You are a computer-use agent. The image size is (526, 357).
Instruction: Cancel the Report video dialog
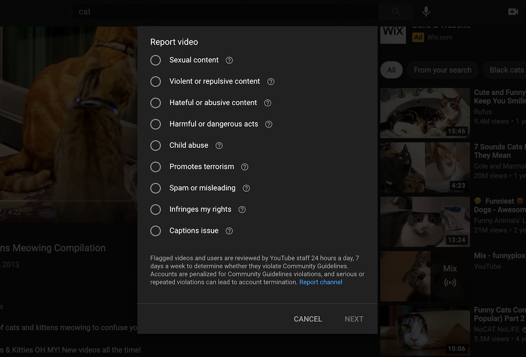[308, 319]
